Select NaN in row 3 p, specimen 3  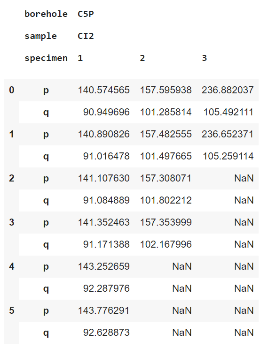[244, 222]
